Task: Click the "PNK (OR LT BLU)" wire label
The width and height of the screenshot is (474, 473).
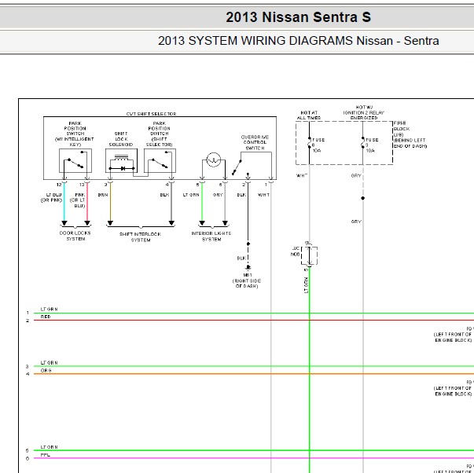Action: (x=78, y=200)
